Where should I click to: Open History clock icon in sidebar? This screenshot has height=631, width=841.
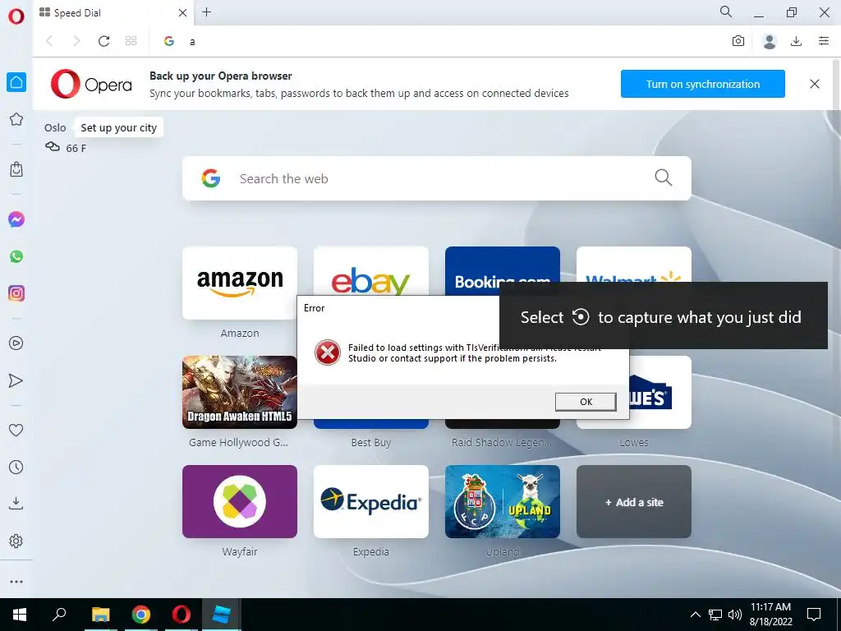[16, 467]
